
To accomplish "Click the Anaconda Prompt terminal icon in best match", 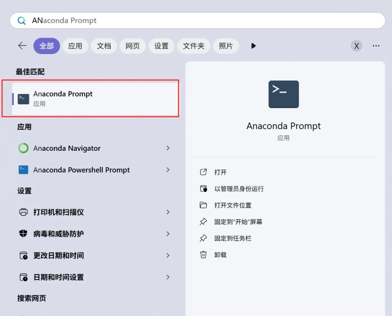I will (23, 99).
